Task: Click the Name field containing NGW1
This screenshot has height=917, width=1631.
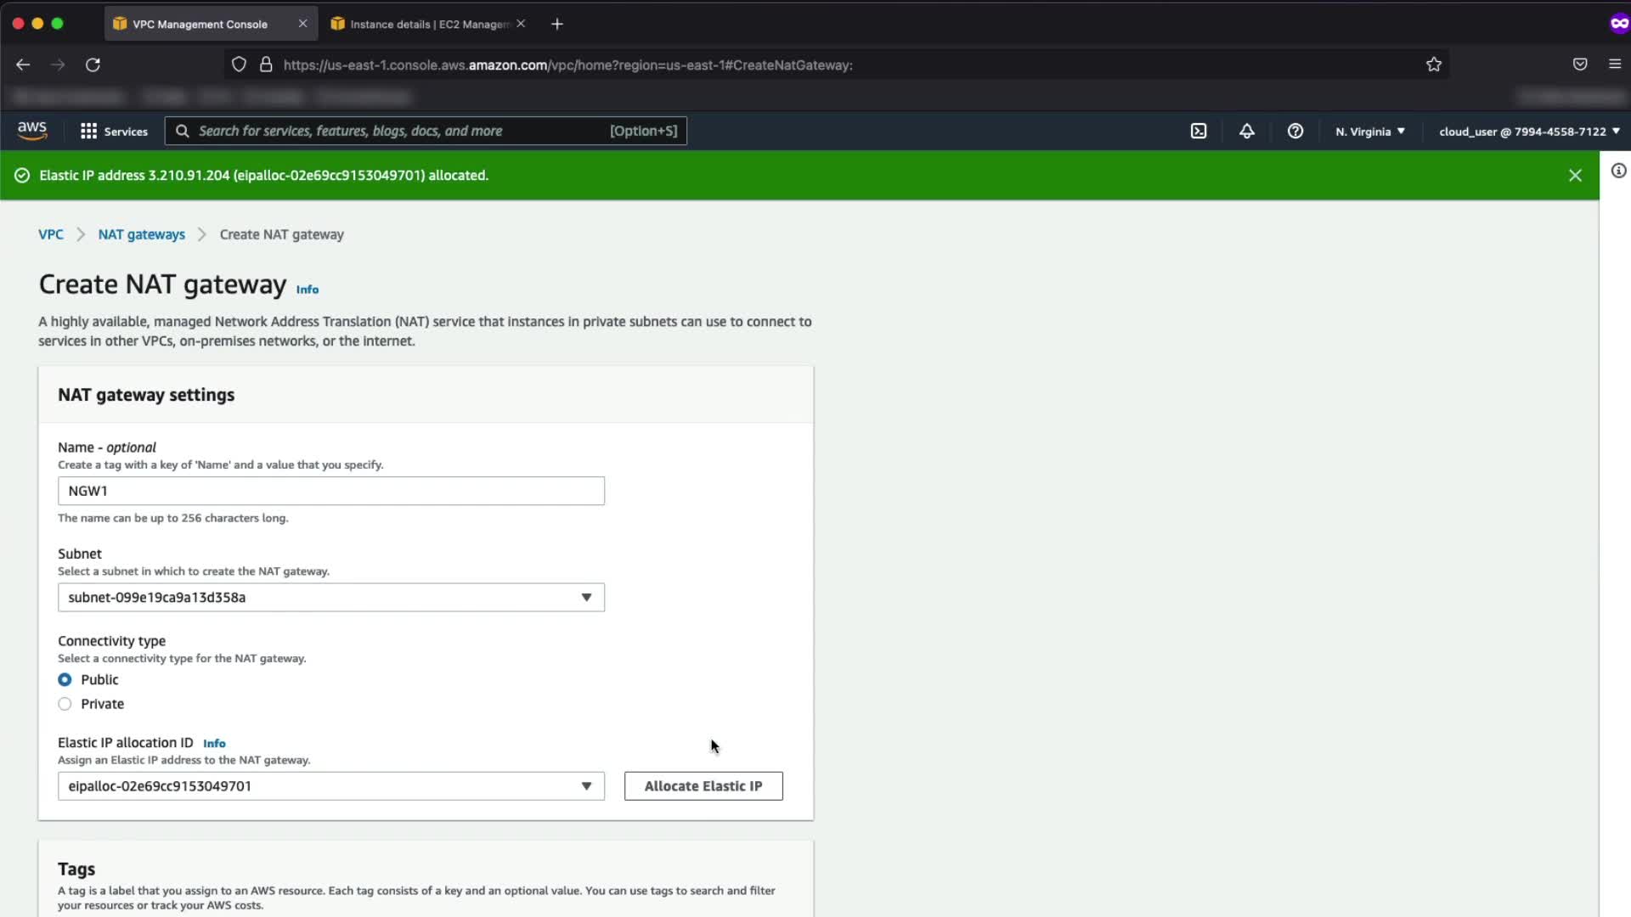Action: 330,491
